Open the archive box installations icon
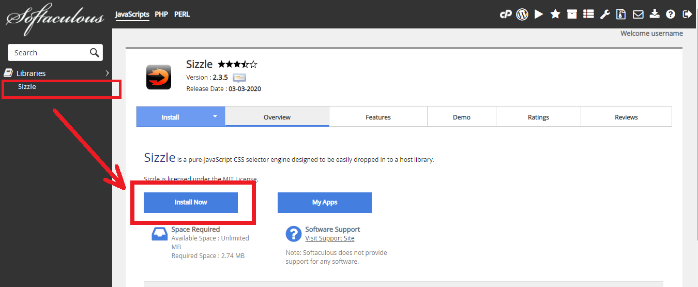Viewport: 698px width, 287px height. pos(572,14)
